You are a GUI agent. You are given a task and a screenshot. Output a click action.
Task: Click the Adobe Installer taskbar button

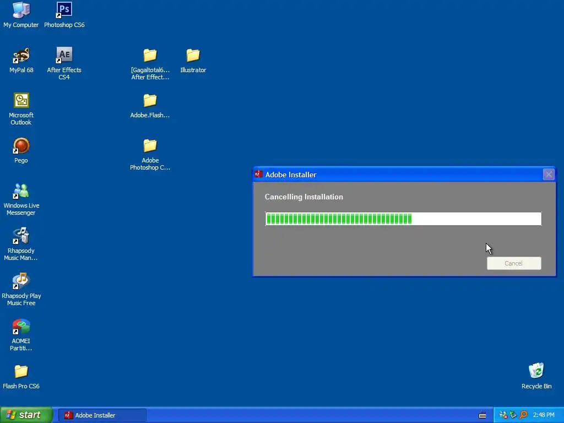pos(102,415)
